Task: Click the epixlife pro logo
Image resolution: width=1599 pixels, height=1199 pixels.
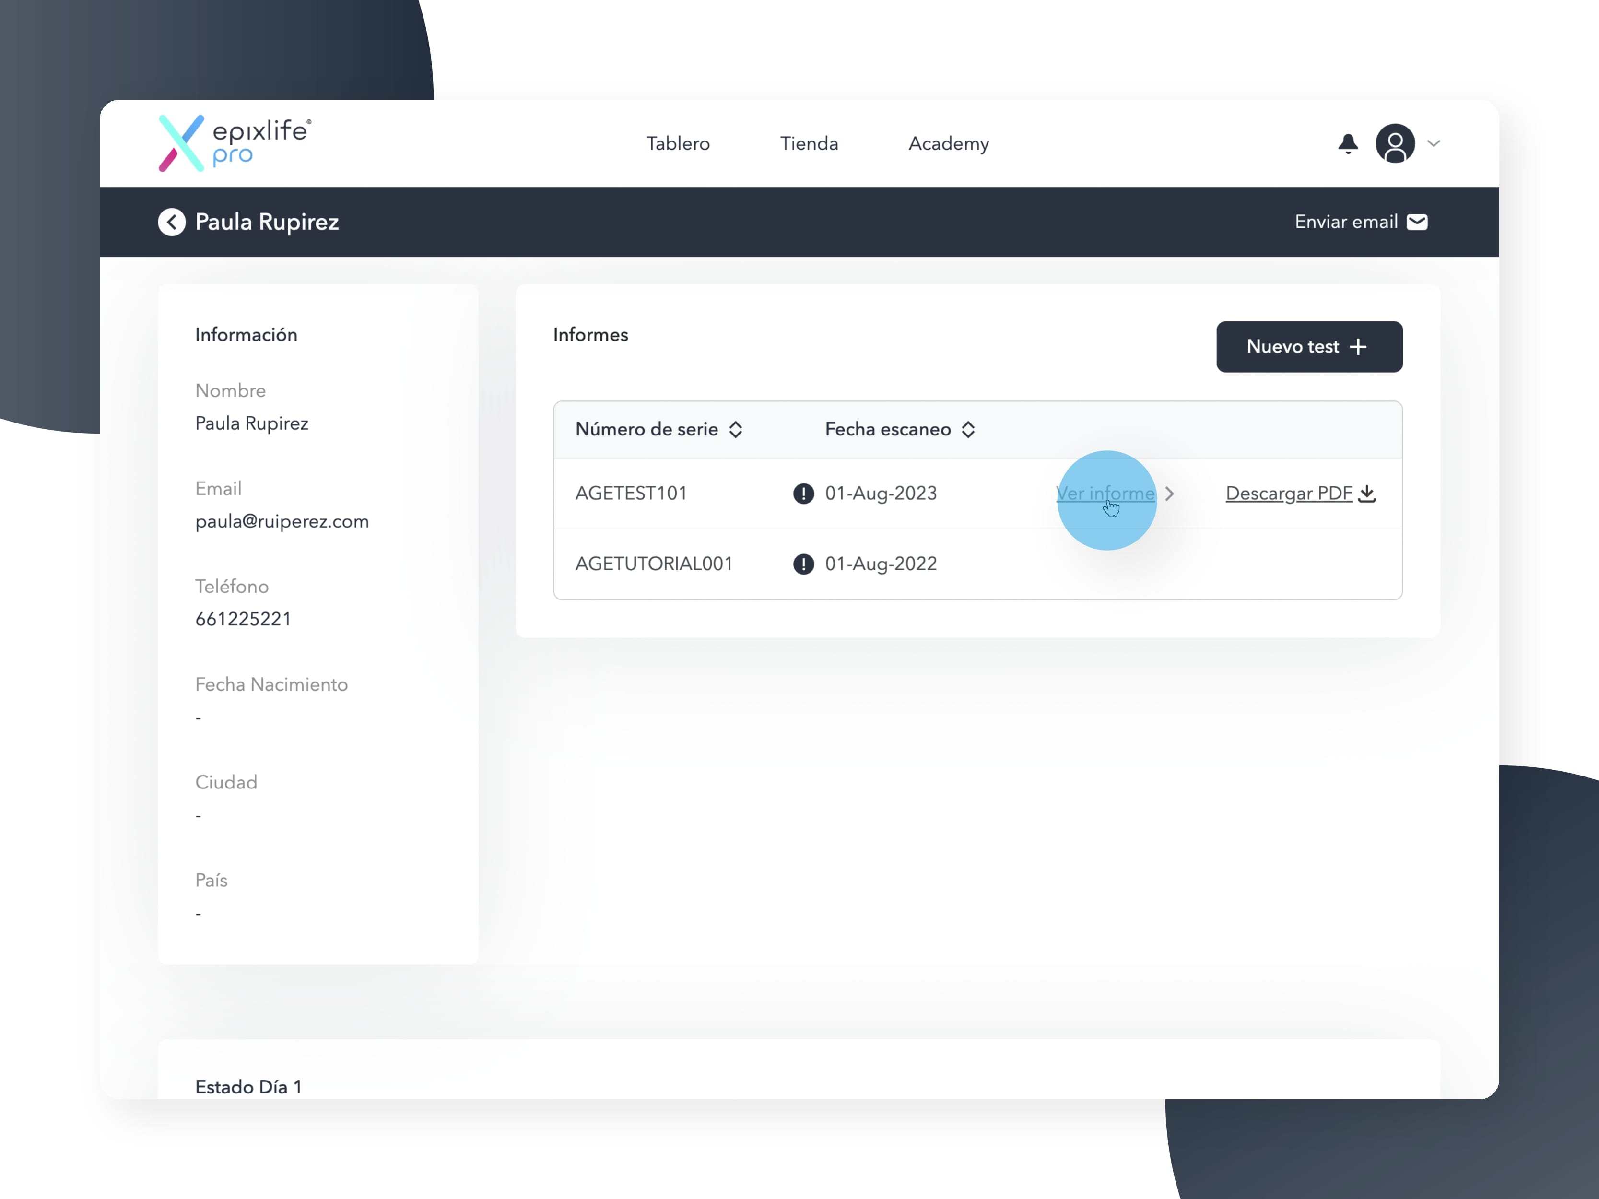Action: click(235, 143)
